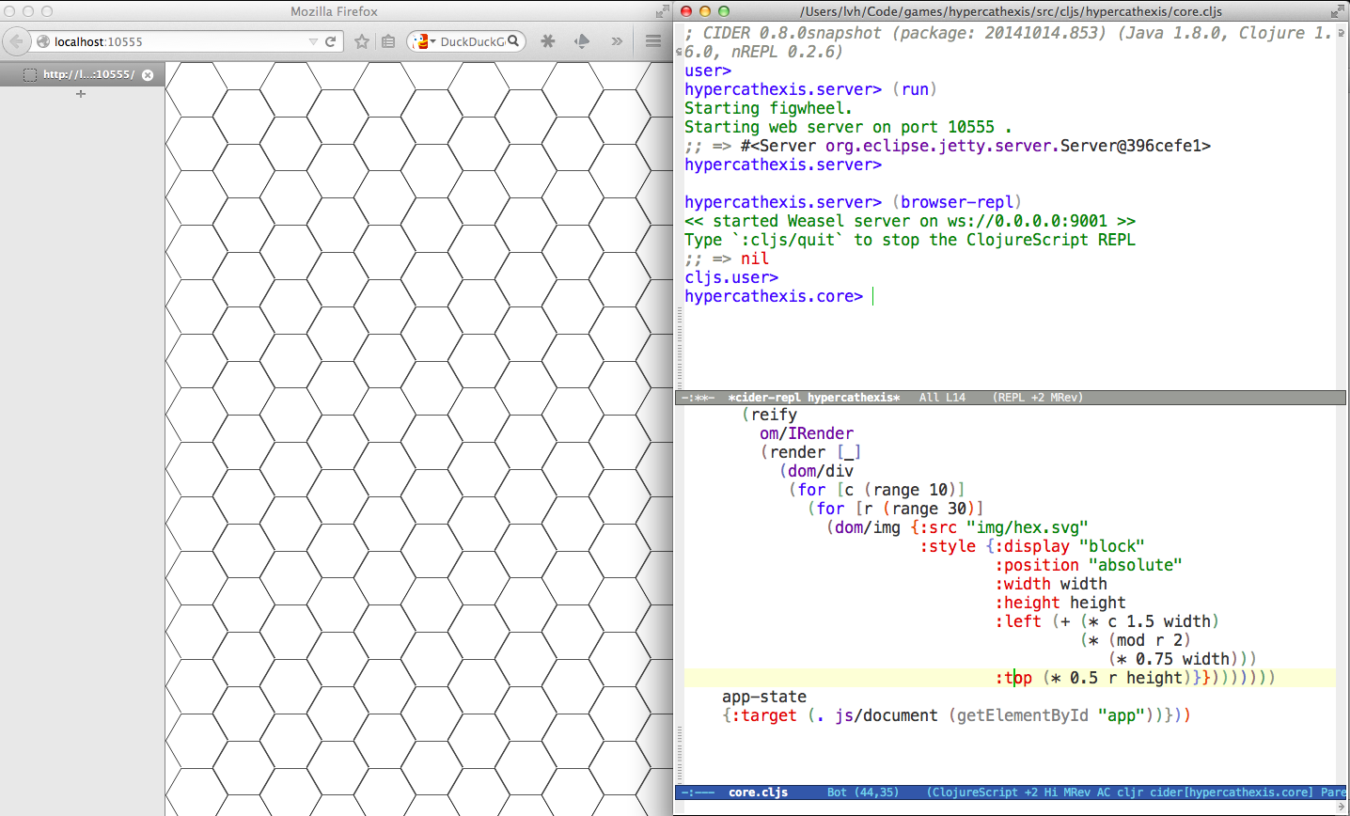Toggle Firefox fullscreen arrows in title bar
Screen dimensions: 1350x816
point(662,11)
